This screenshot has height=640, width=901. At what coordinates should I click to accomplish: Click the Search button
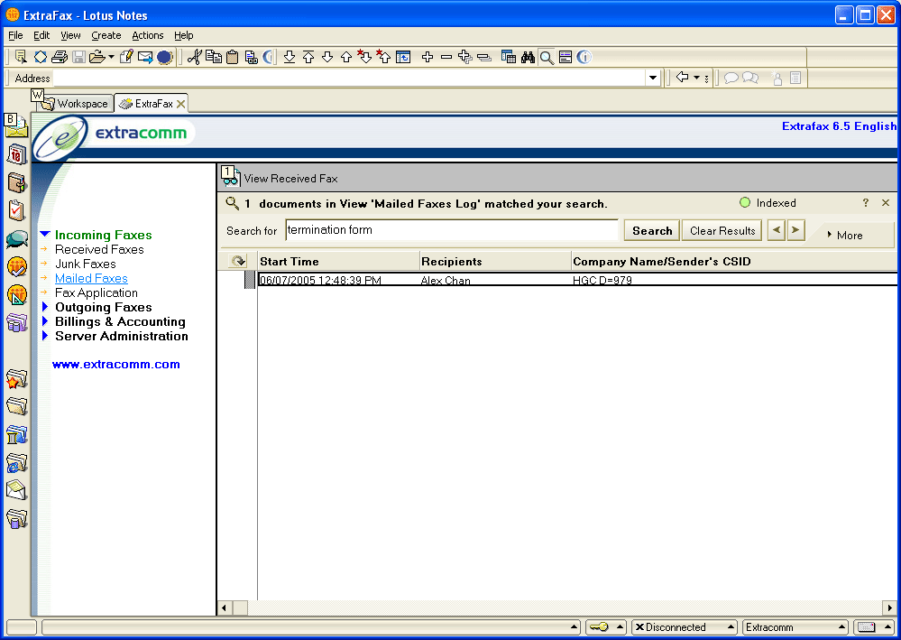pyautogui.click(x=651, y=230)
